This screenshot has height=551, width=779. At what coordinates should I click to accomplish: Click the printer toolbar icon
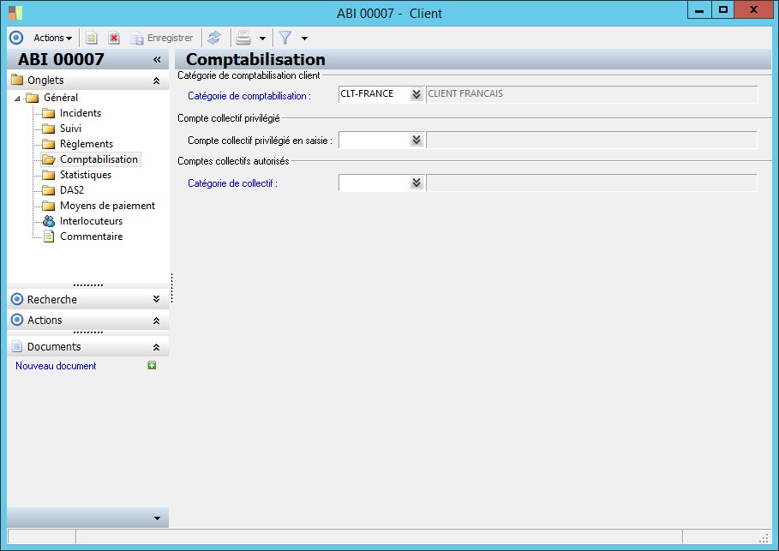tap(243, 38)
